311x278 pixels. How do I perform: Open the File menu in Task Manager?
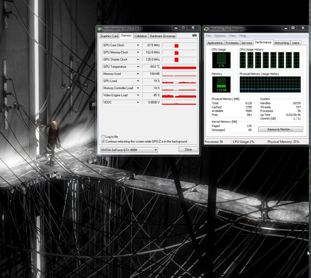click(208, 36)
